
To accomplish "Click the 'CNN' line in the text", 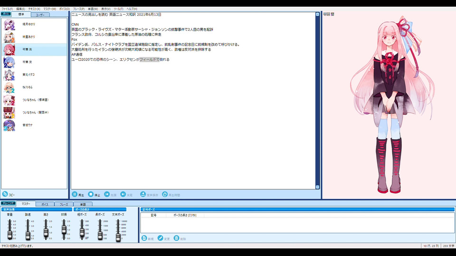I will point(75,25).
